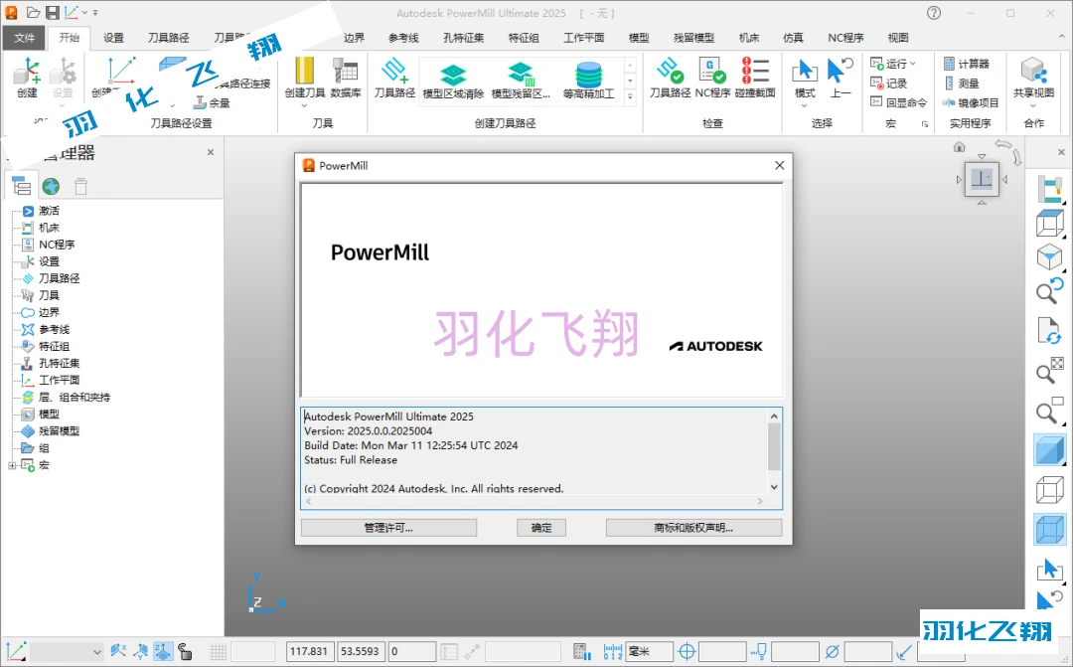Click the 确定 button in the dialog
The image size is (1073, 667).
tap(541, 527)
